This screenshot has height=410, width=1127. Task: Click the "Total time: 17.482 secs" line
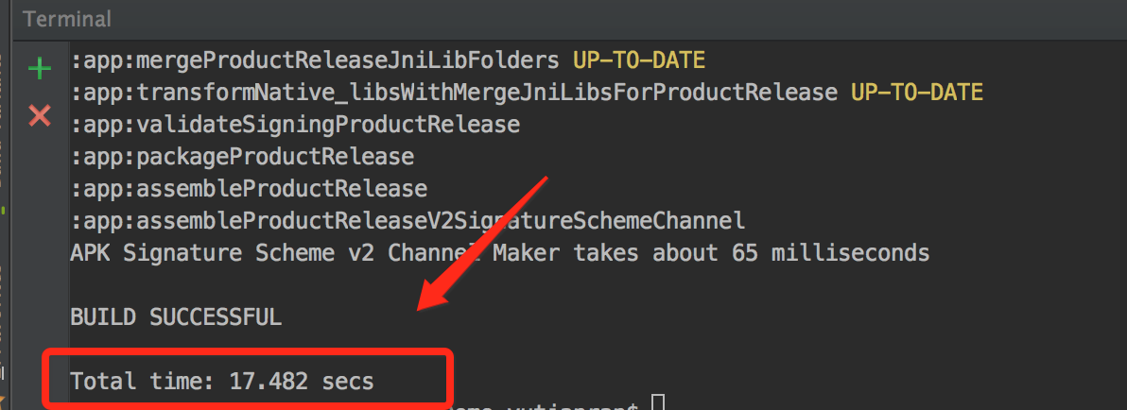click(222, 382)
